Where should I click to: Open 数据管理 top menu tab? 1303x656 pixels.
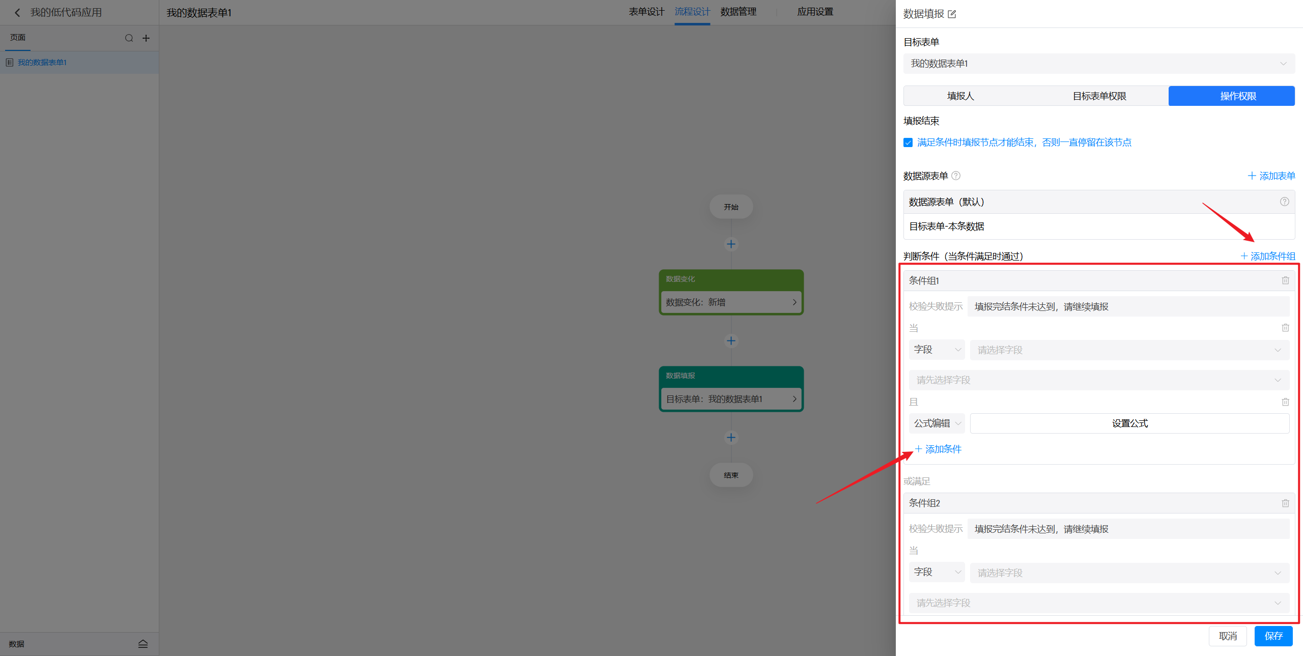[x=738, y=12]
